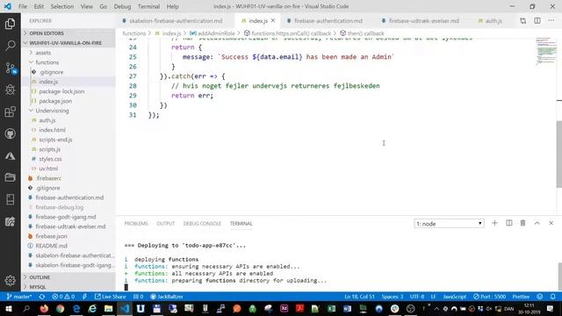This screenshot has height=316, width=562.
Task: Split the editor to the right
Action: pos(537,21)
